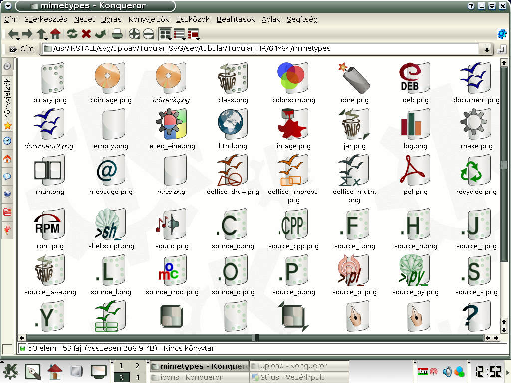Select the colorscm.png file
Image resolution: width=511 pixels, height=383 pixels.
coord(293,83)
